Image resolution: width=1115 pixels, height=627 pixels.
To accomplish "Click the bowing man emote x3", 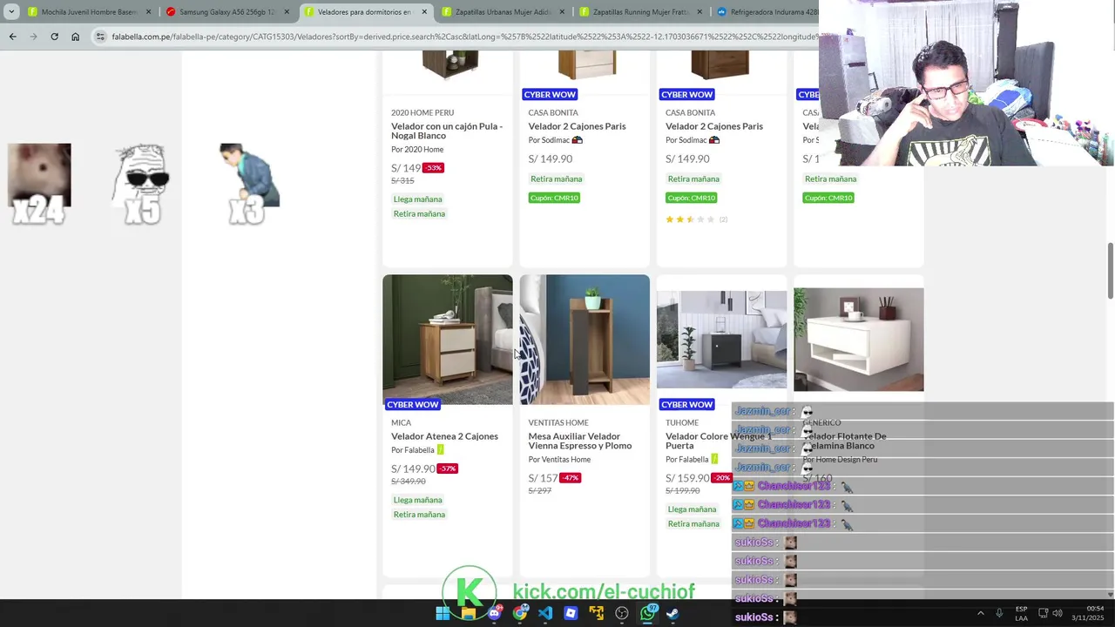I will pyautogui.click(x=249, y=184).
